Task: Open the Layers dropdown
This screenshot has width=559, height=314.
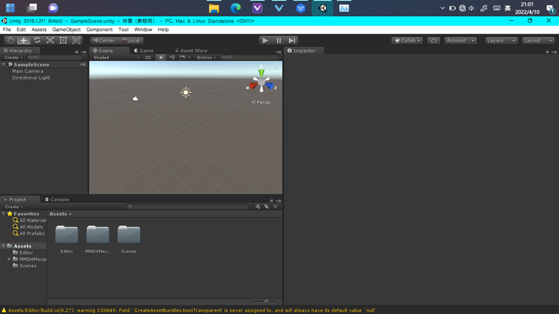Action: [x=501, y=40]
